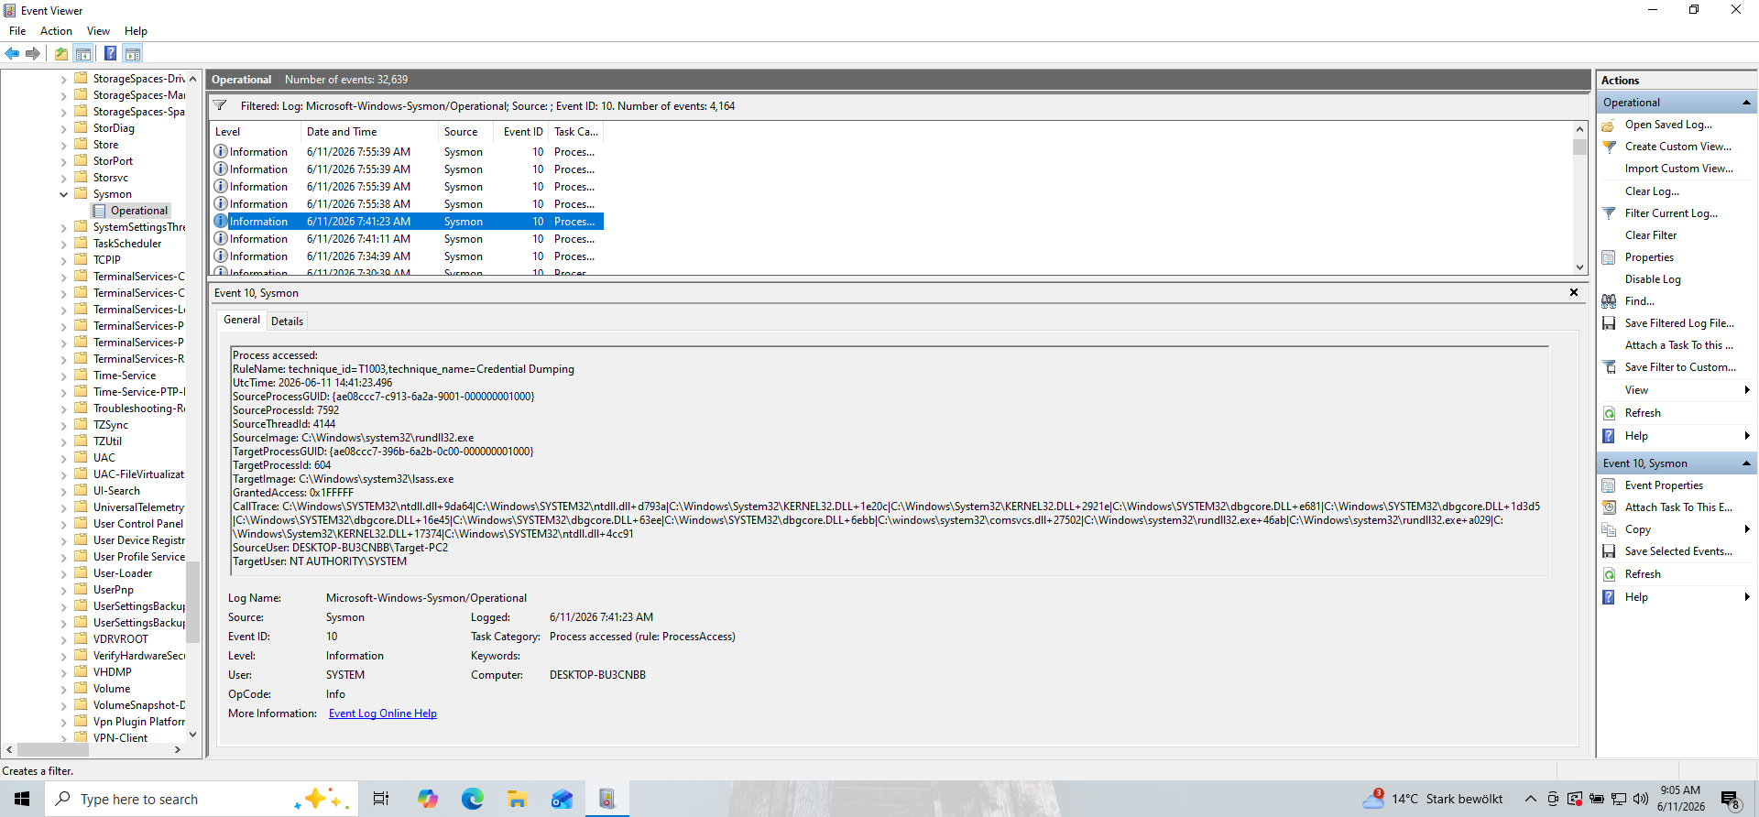Viewport: 1759px width, 817px height.
Task: Click the filter funnel icon in filtered bar
Action: pos(221,106)
